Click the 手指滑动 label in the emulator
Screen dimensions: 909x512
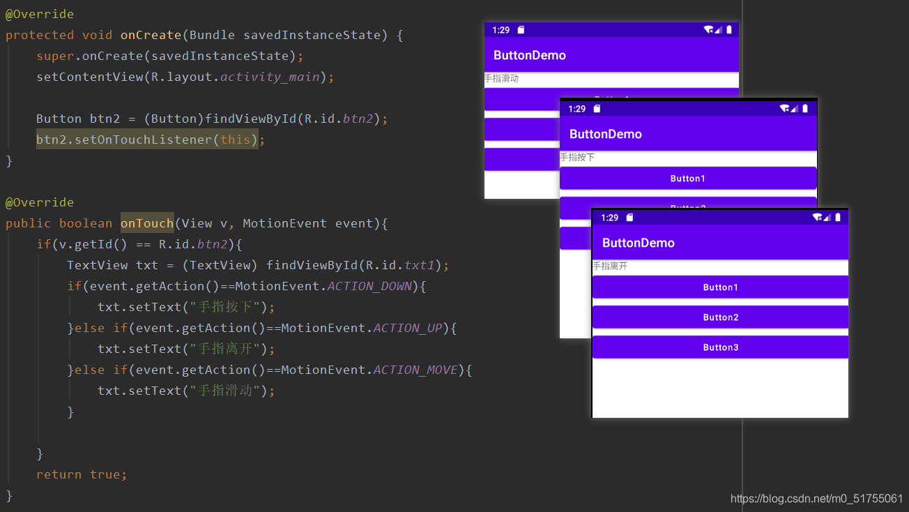pyautogui.click(x=501, y=79)
